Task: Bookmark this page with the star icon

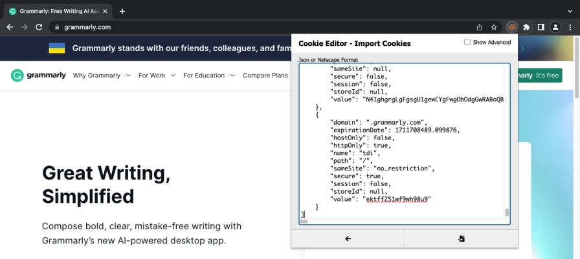Action: [494, 27]
